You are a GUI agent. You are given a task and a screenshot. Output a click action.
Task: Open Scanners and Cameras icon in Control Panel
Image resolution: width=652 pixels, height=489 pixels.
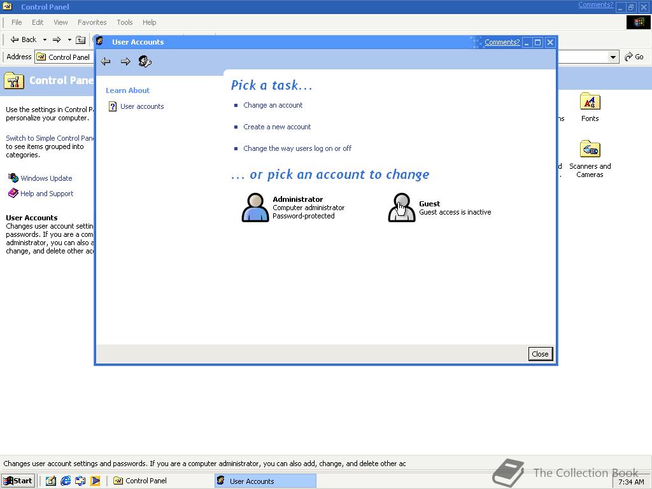[590, 149]
